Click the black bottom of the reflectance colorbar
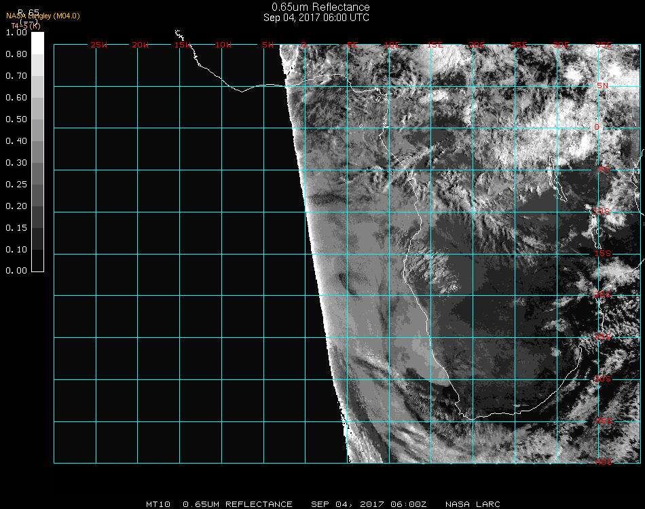Image resolution: width=645 pixels, height=509 pixels. pyautogui.click(x=37, y=260)
